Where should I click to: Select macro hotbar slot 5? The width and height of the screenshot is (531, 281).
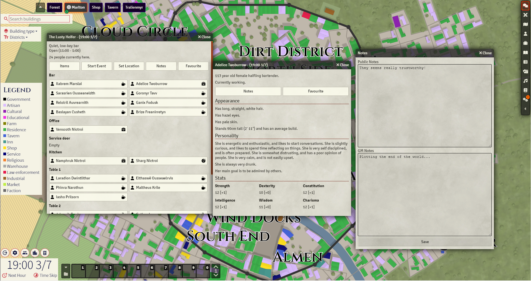(x=134, y=271)
